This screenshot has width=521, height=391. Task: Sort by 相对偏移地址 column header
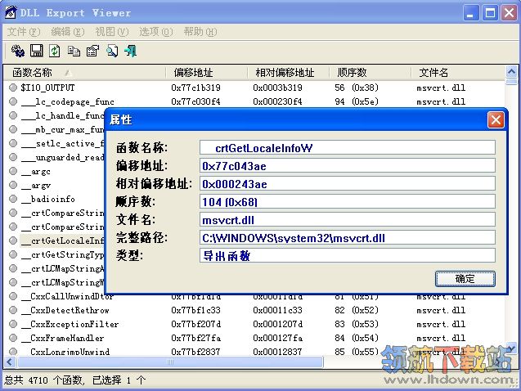click(x=289, y=73)
